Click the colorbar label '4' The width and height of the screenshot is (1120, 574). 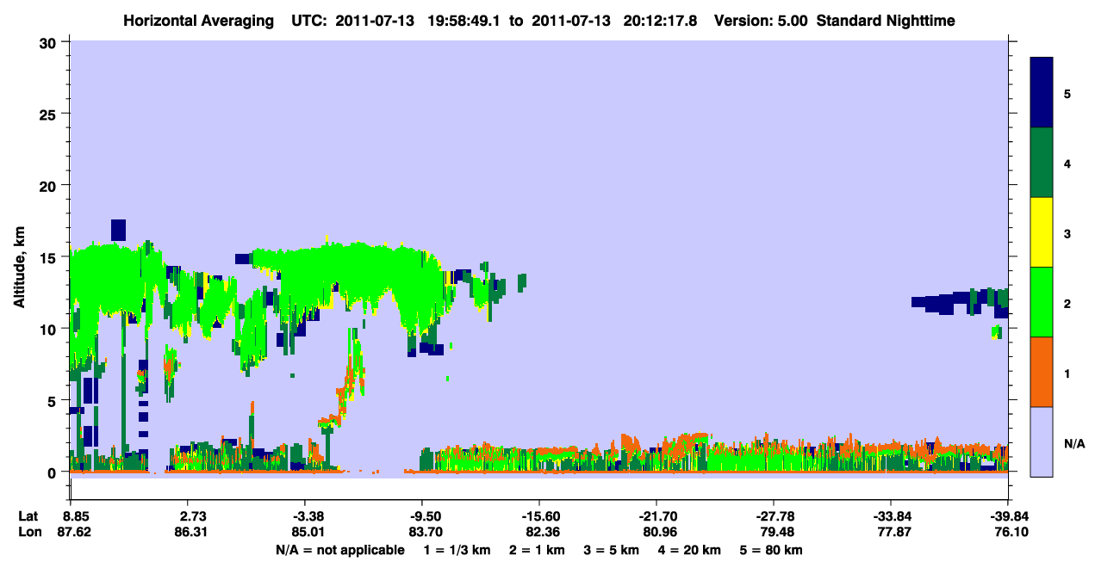tap(1067, 163)
